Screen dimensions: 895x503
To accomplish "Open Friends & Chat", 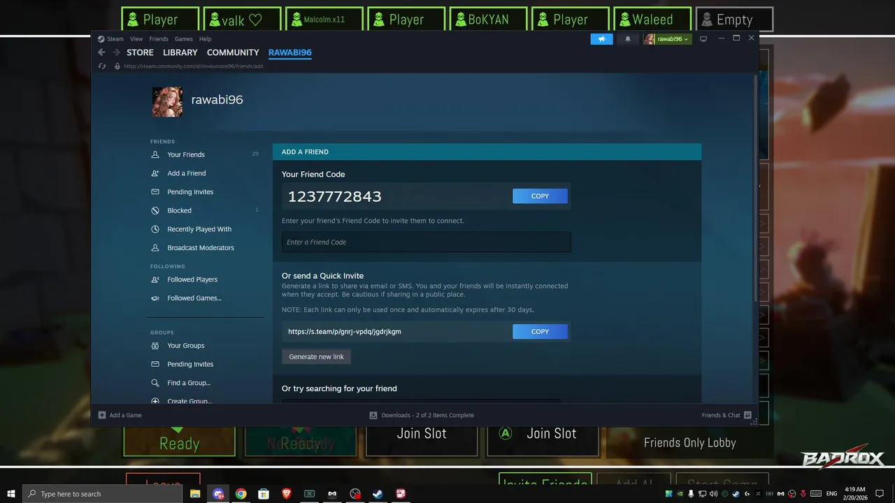I will (x=726, y=415).
